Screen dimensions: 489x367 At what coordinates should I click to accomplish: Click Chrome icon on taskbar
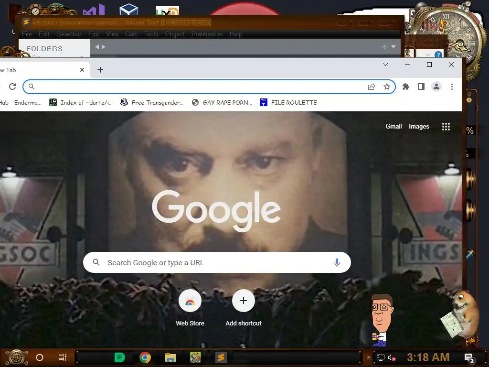(x=145, y=357)
